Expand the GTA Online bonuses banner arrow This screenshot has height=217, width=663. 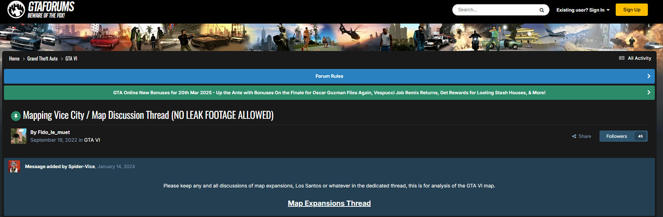(x=648, y=93)
